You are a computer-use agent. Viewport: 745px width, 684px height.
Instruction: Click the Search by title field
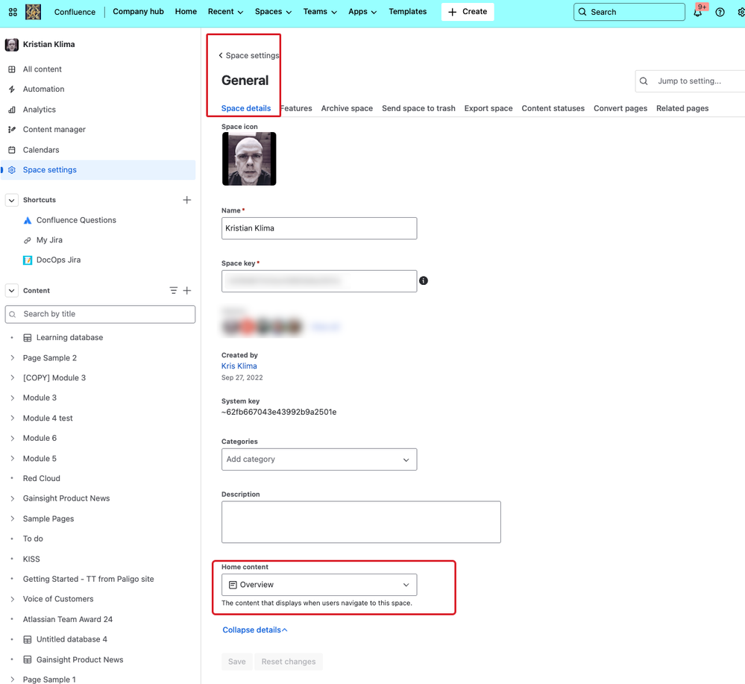(100, 314)
